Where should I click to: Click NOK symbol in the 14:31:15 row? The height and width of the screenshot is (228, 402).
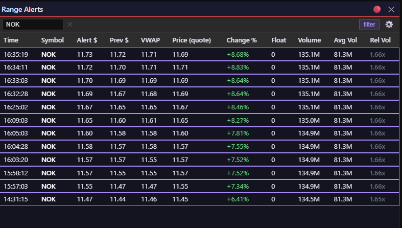(x=49, y=199)
